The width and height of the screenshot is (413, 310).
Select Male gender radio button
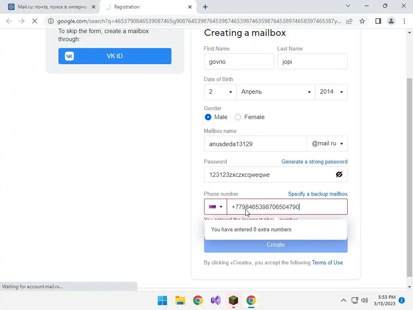point(208,117)
